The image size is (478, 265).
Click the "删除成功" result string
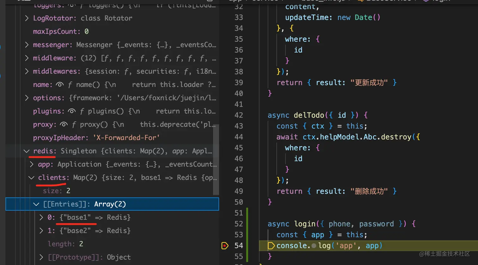tap(369, 191)
